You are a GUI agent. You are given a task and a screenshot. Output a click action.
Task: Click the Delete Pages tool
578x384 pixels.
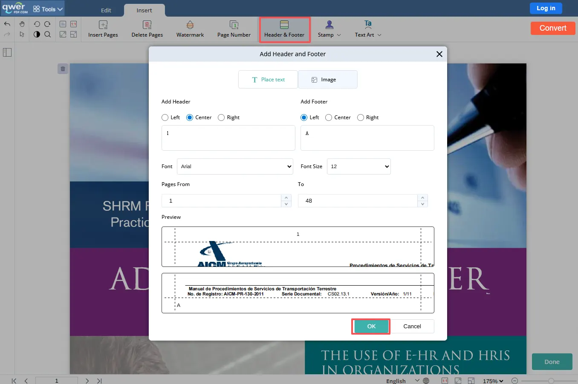[147, 29]
